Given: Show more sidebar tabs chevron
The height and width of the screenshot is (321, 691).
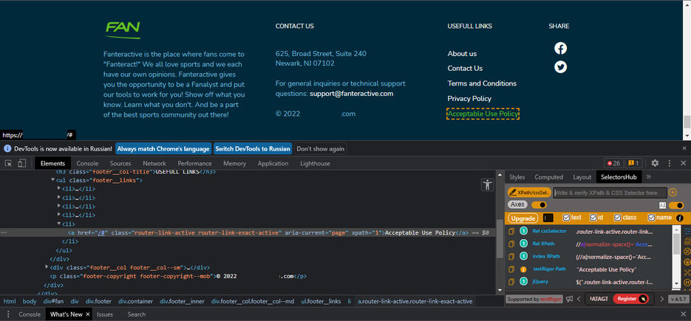Looking at the screenshot, I should pos(648,177).
